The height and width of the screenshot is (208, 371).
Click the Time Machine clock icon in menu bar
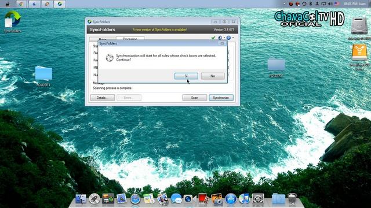click(x=304, y=4)
